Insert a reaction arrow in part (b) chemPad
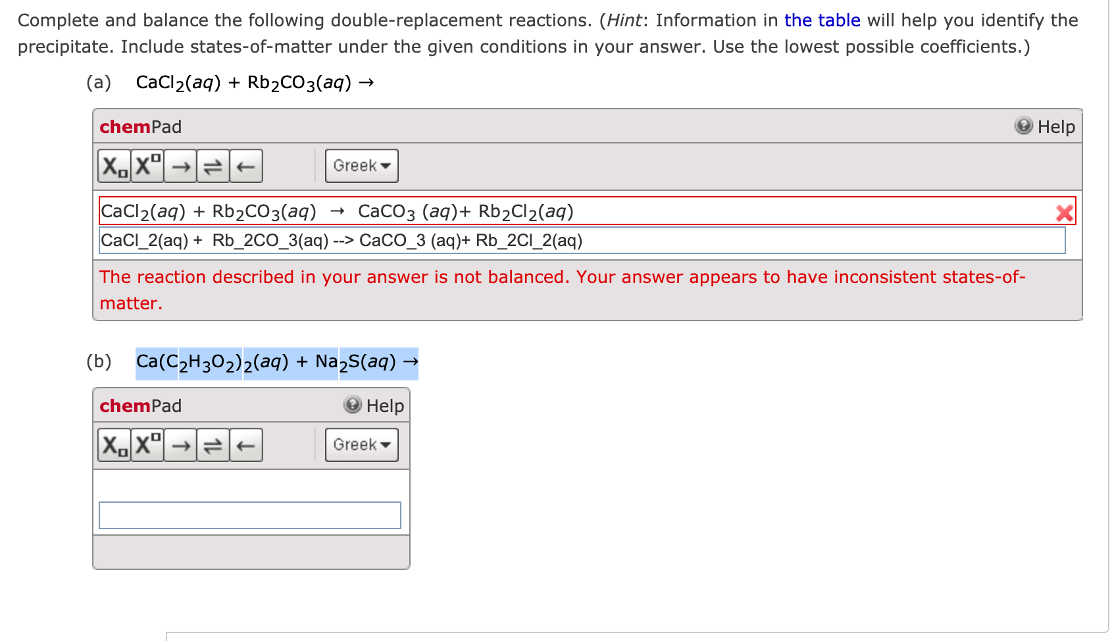 [182, 445]
